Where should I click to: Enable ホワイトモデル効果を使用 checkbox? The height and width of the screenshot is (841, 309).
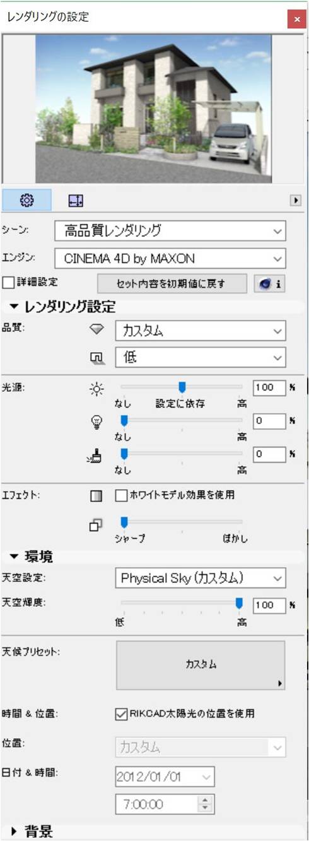tap(122, 496)
